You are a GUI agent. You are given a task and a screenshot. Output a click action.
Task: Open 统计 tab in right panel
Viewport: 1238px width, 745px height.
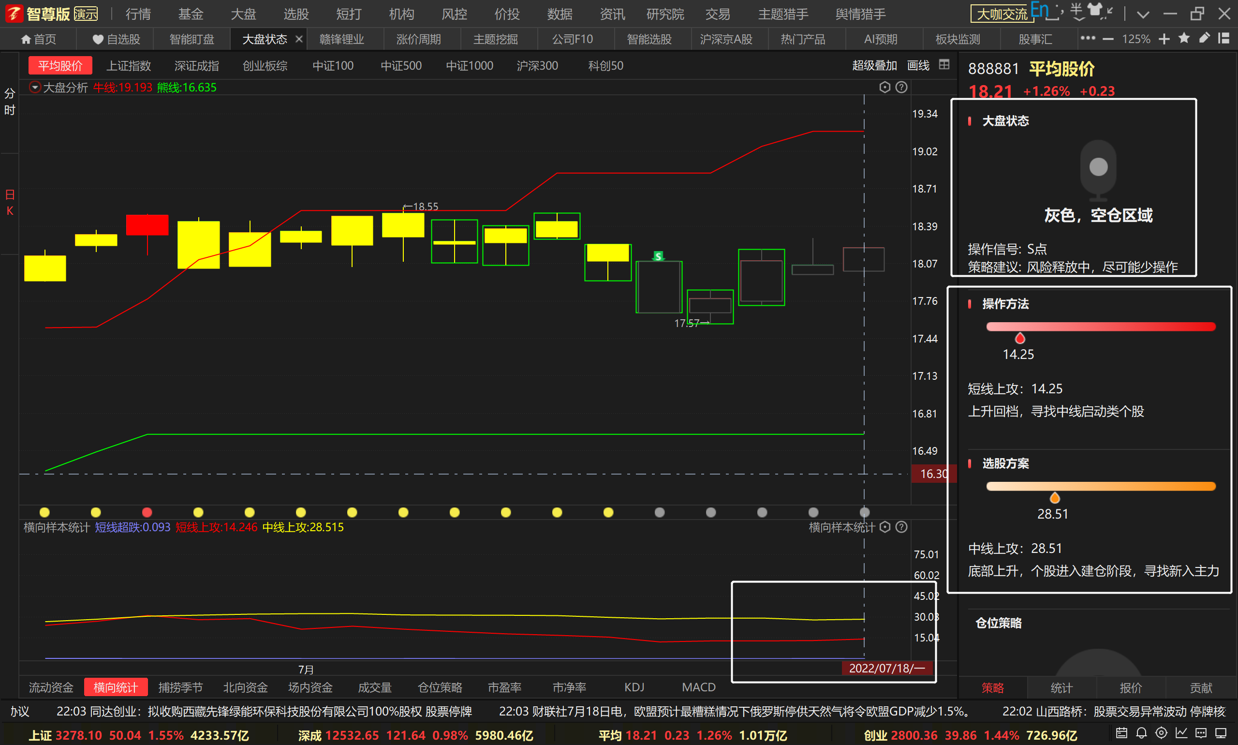pos(1061,688)
